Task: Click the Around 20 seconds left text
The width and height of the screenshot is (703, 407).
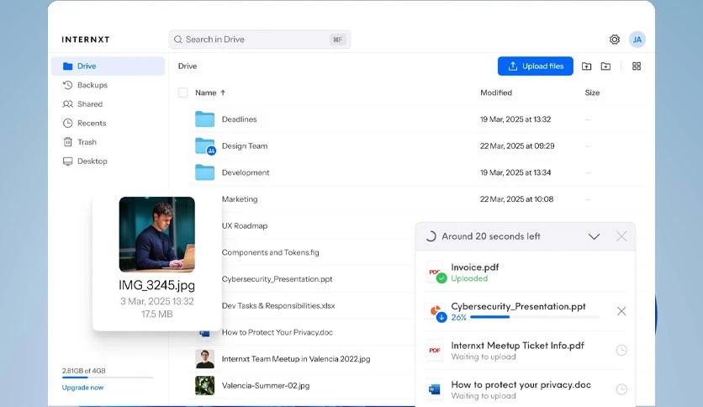Action: [491, 236]
